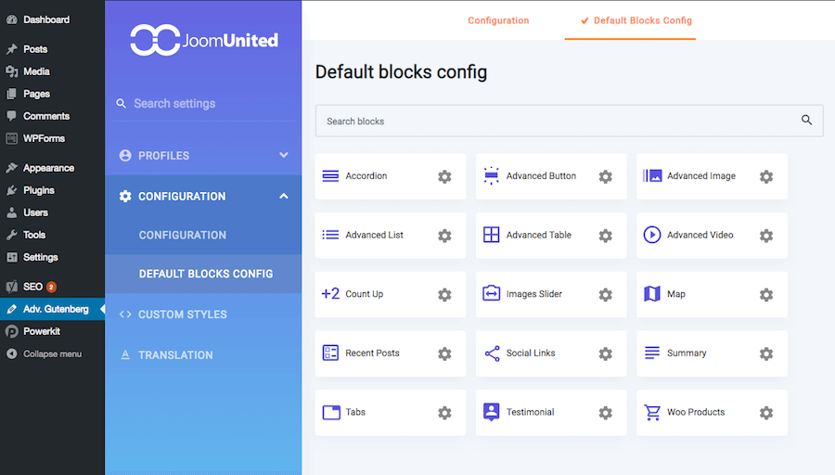Viewport: 835px width, 475px height.
Task: Switch to the Configuration top tab
Action: coord(498,20)
